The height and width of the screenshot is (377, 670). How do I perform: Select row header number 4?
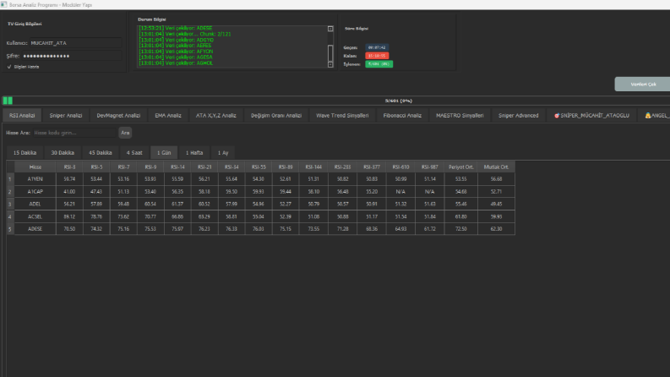click(x=10, y=216)
